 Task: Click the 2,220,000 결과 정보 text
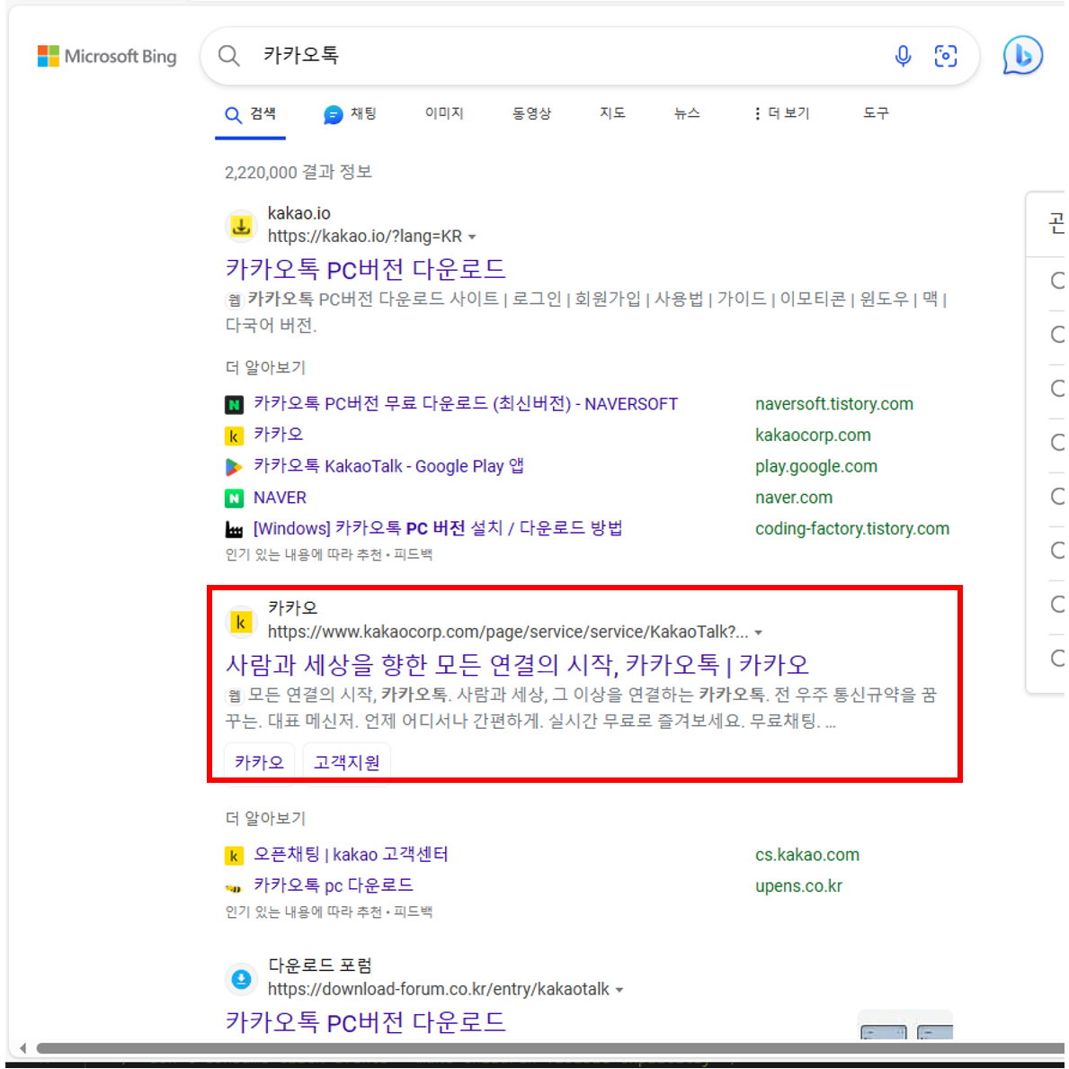298,172
